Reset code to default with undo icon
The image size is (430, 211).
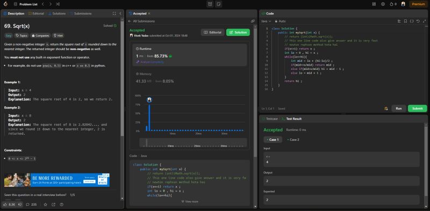418,21
